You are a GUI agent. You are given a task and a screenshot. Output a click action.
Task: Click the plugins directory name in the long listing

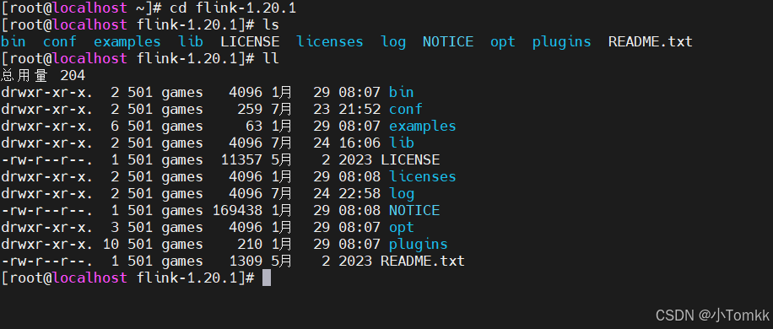coord(419,245)
